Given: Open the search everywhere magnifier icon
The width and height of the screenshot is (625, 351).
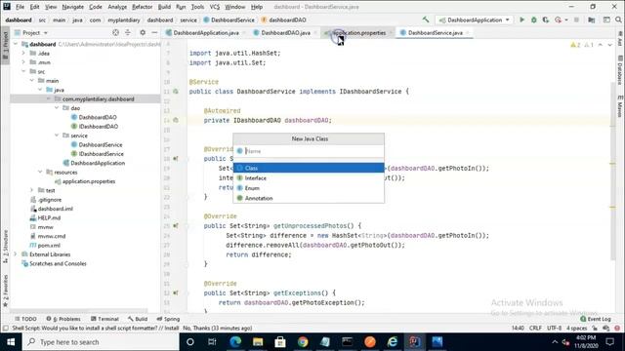Looking at the screenshot, I should coord(618,19).
